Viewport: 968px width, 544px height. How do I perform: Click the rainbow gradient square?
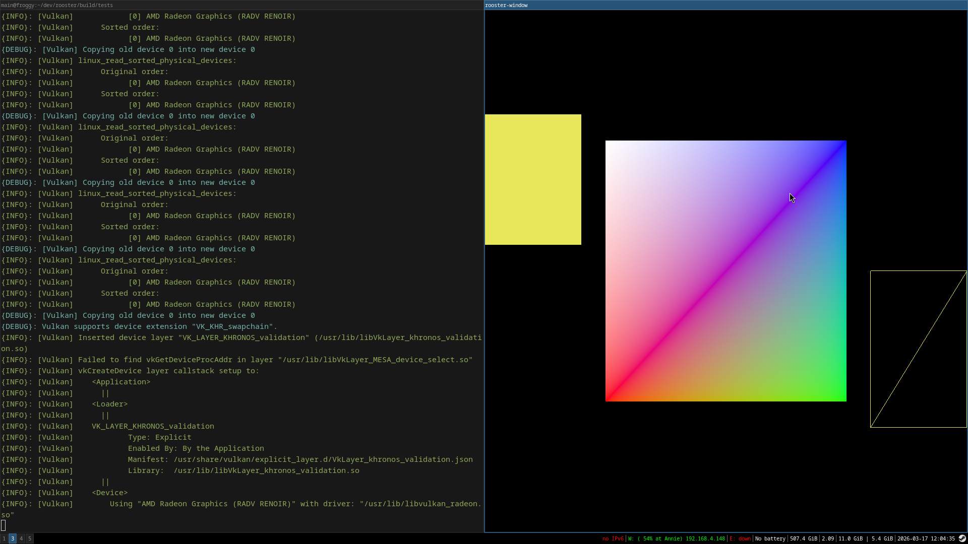pyautogui.click(x=725, y=271)
